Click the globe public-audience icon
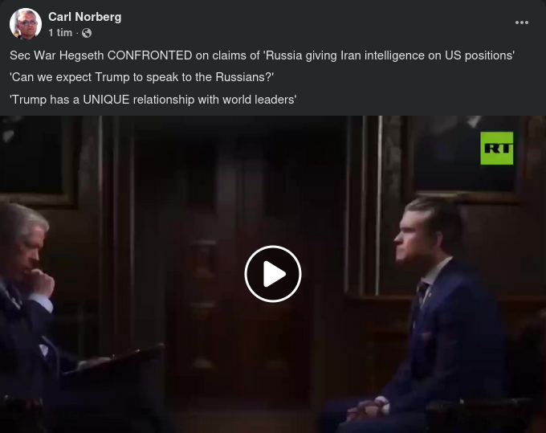The height and width of the screenshot is (433, 546). [x=87, y=33]
